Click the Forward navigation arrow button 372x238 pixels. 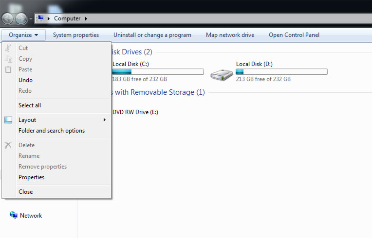[21, 19]
